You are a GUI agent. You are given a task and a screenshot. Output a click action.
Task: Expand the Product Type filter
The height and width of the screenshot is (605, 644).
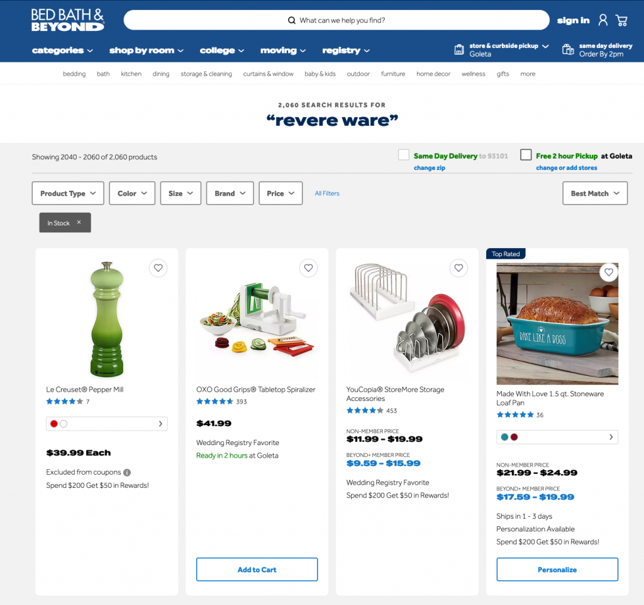(x=68, y=193)
